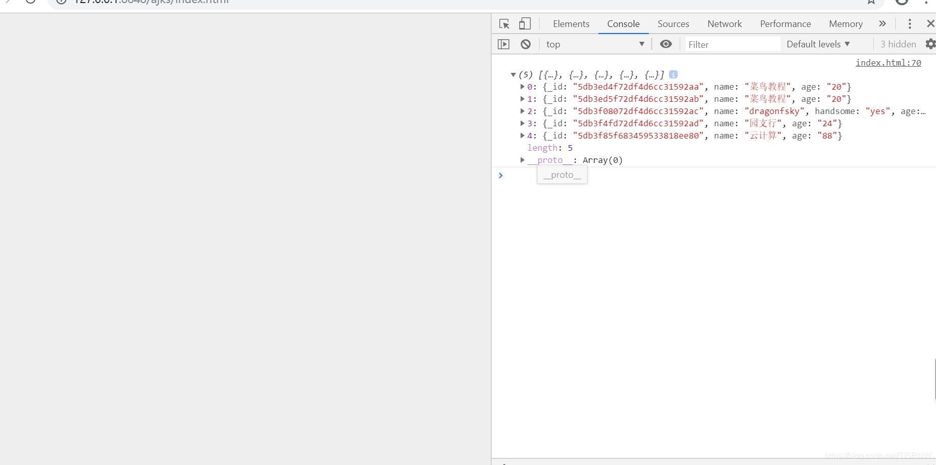Click the "dragonfsky" name value
The width and height of the screenshot is (936, 465).
(x=774, y=111)
